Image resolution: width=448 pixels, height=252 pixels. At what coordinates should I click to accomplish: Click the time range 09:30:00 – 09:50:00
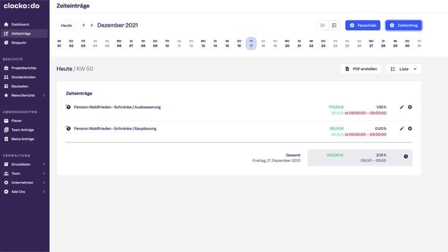point(368,134)
